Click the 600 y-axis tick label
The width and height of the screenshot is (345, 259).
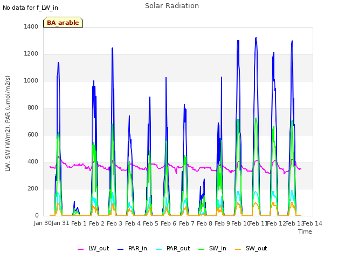[x=33, y=134]
